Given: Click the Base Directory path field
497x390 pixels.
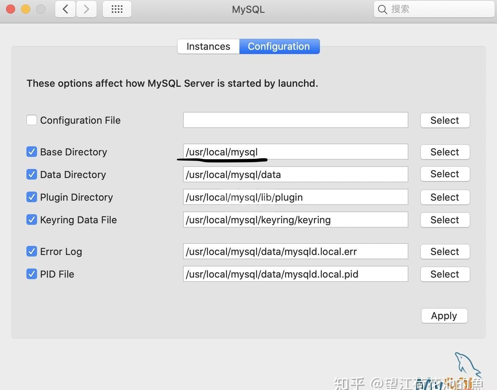Looking at the screenshot, I should 296,152.
